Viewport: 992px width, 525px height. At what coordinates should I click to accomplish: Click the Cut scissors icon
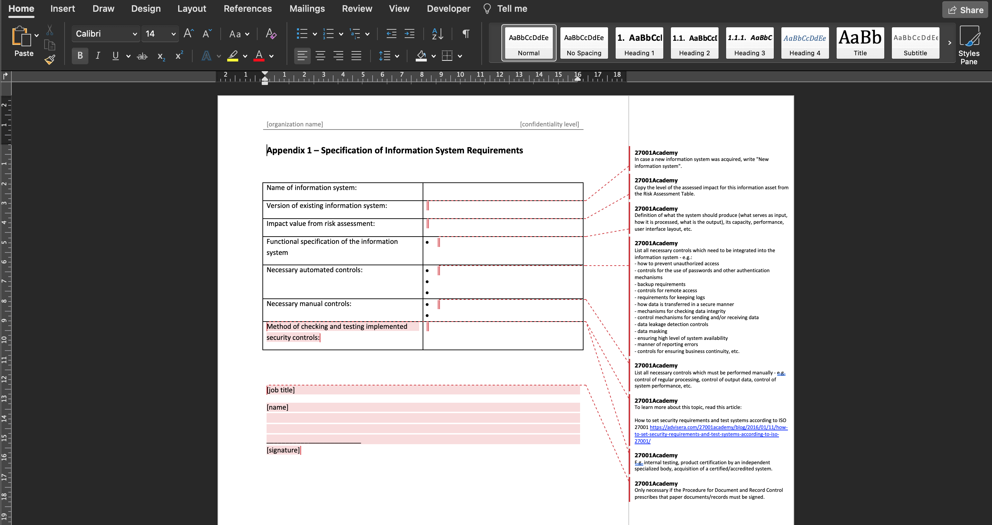click(x=50, y=30)
